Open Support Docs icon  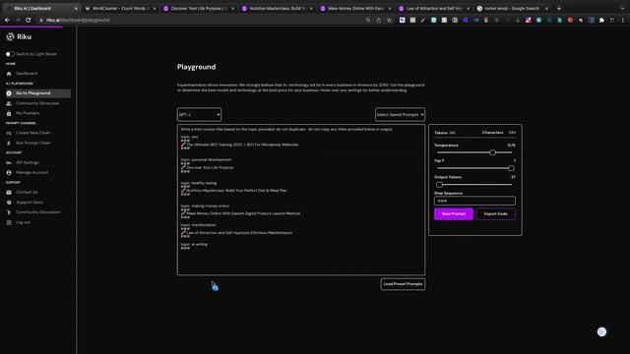pos(9,203)
